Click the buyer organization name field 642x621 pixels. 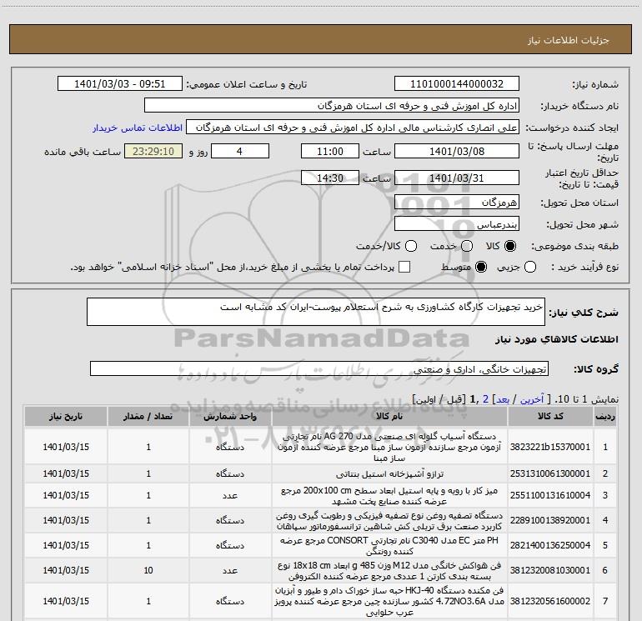click(332, 106)
